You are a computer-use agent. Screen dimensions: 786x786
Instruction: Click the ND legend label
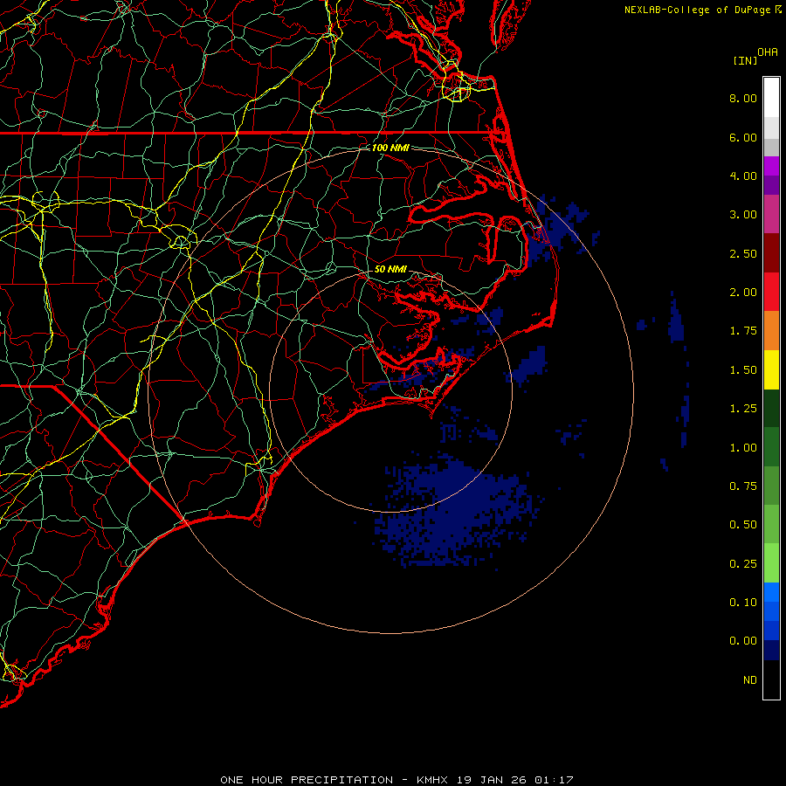click(750, 680)
